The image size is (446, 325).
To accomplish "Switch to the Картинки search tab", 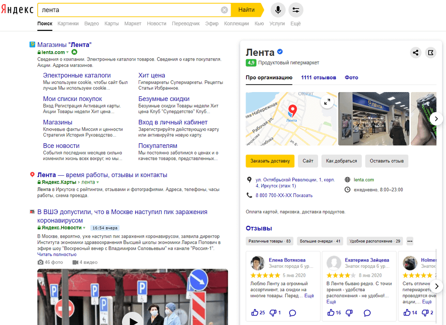I will coord(68,23).
